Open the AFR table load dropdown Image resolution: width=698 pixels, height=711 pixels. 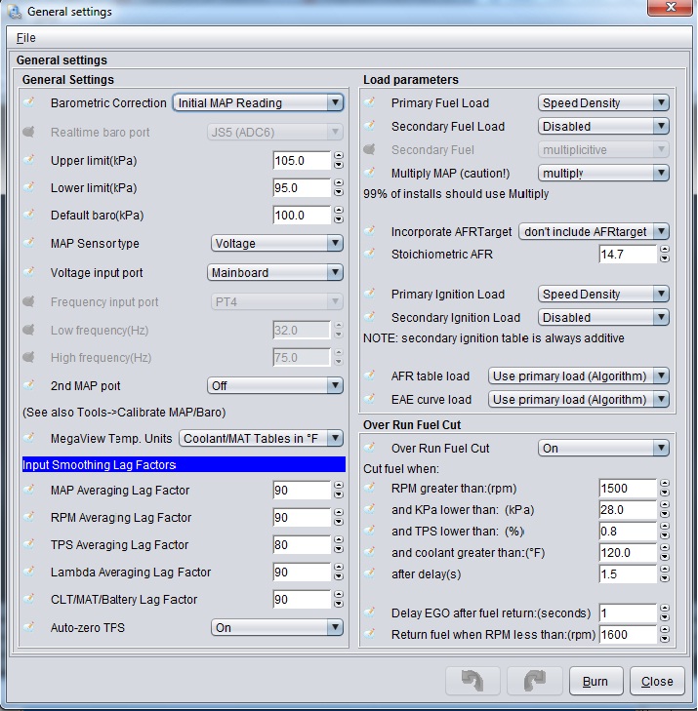pyautogui.click(x=579, y=375)
